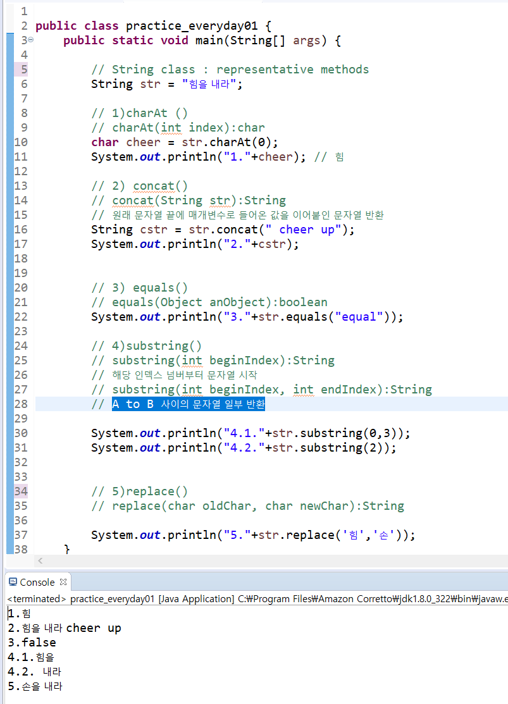Viewport: 508px width, 704px height.
Task: Click the str.charAt(0) call on line 10
Action: pyautogui.click(x=230, y=142)
